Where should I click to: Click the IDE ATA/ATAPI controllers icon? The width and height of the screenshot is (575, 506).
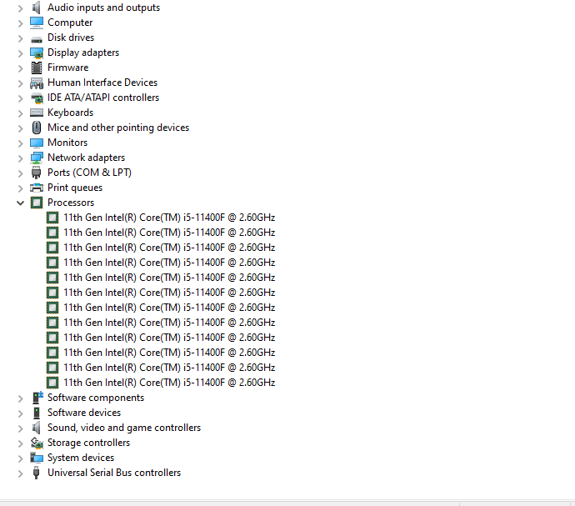(x=37, y=98)
